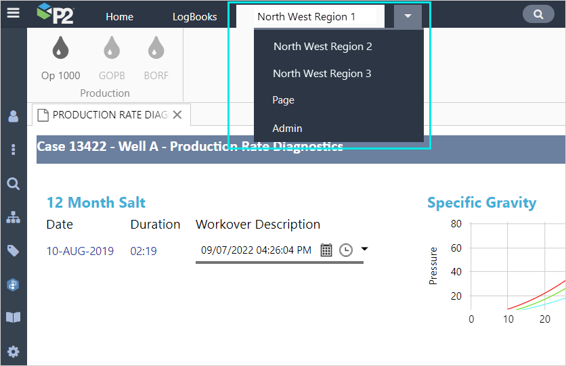
Task: Select the BORF production droplet
Action: 156,48
